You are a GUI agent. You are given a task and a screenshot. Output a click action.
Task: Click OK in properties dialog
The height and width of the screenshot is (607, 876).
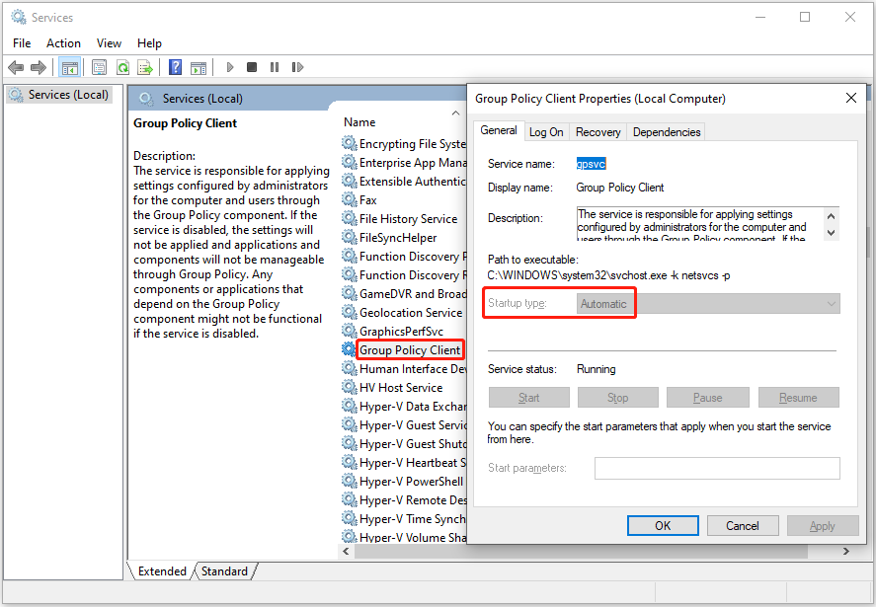(x=663, y=525)
